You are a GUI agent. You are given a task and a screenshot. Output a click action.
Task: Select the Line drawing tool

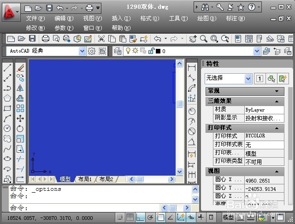pos(7,68)
